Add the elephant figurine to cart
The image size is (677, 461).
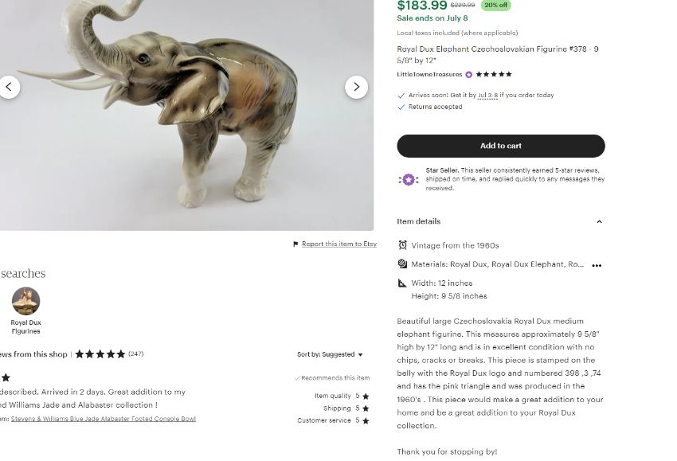501,146
